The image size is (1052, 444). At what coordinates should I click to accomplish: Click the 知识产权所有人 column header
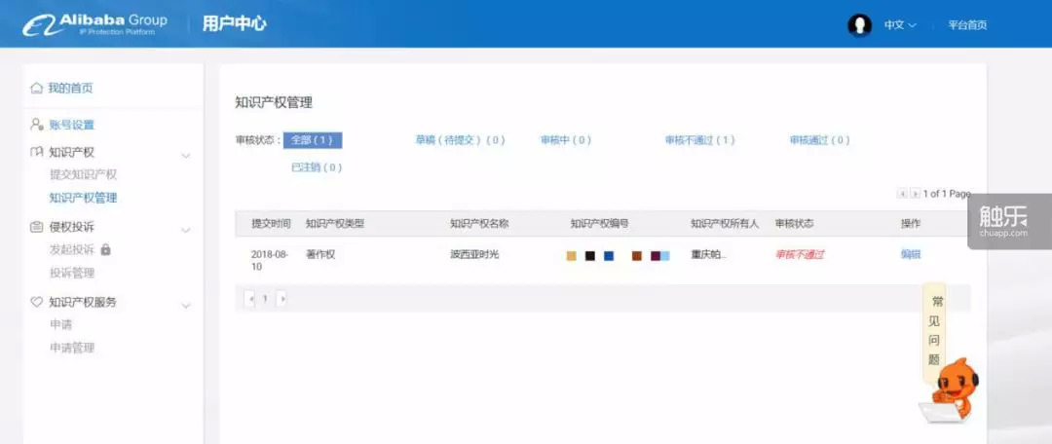[725, 224]
